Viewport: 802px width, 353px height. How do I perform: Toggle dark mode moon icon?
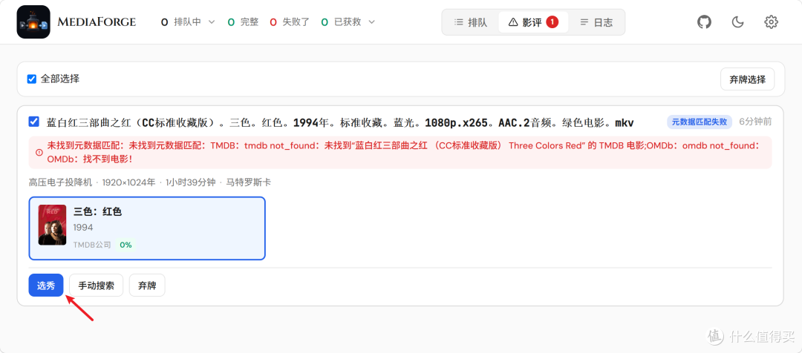tap(737, 22)
